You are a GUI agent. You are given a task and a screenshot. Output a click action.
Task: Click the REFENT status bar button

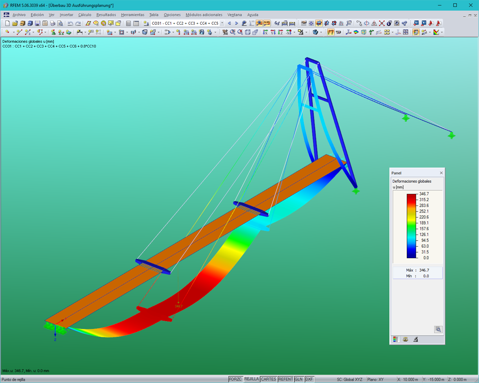click(x=286, y=379)
